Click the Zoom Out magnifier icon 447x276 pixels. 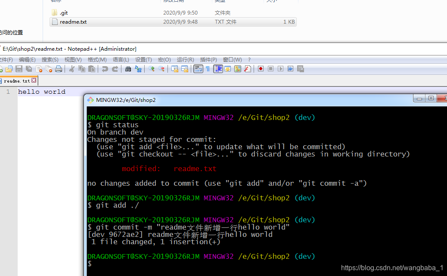click(161, 69)
